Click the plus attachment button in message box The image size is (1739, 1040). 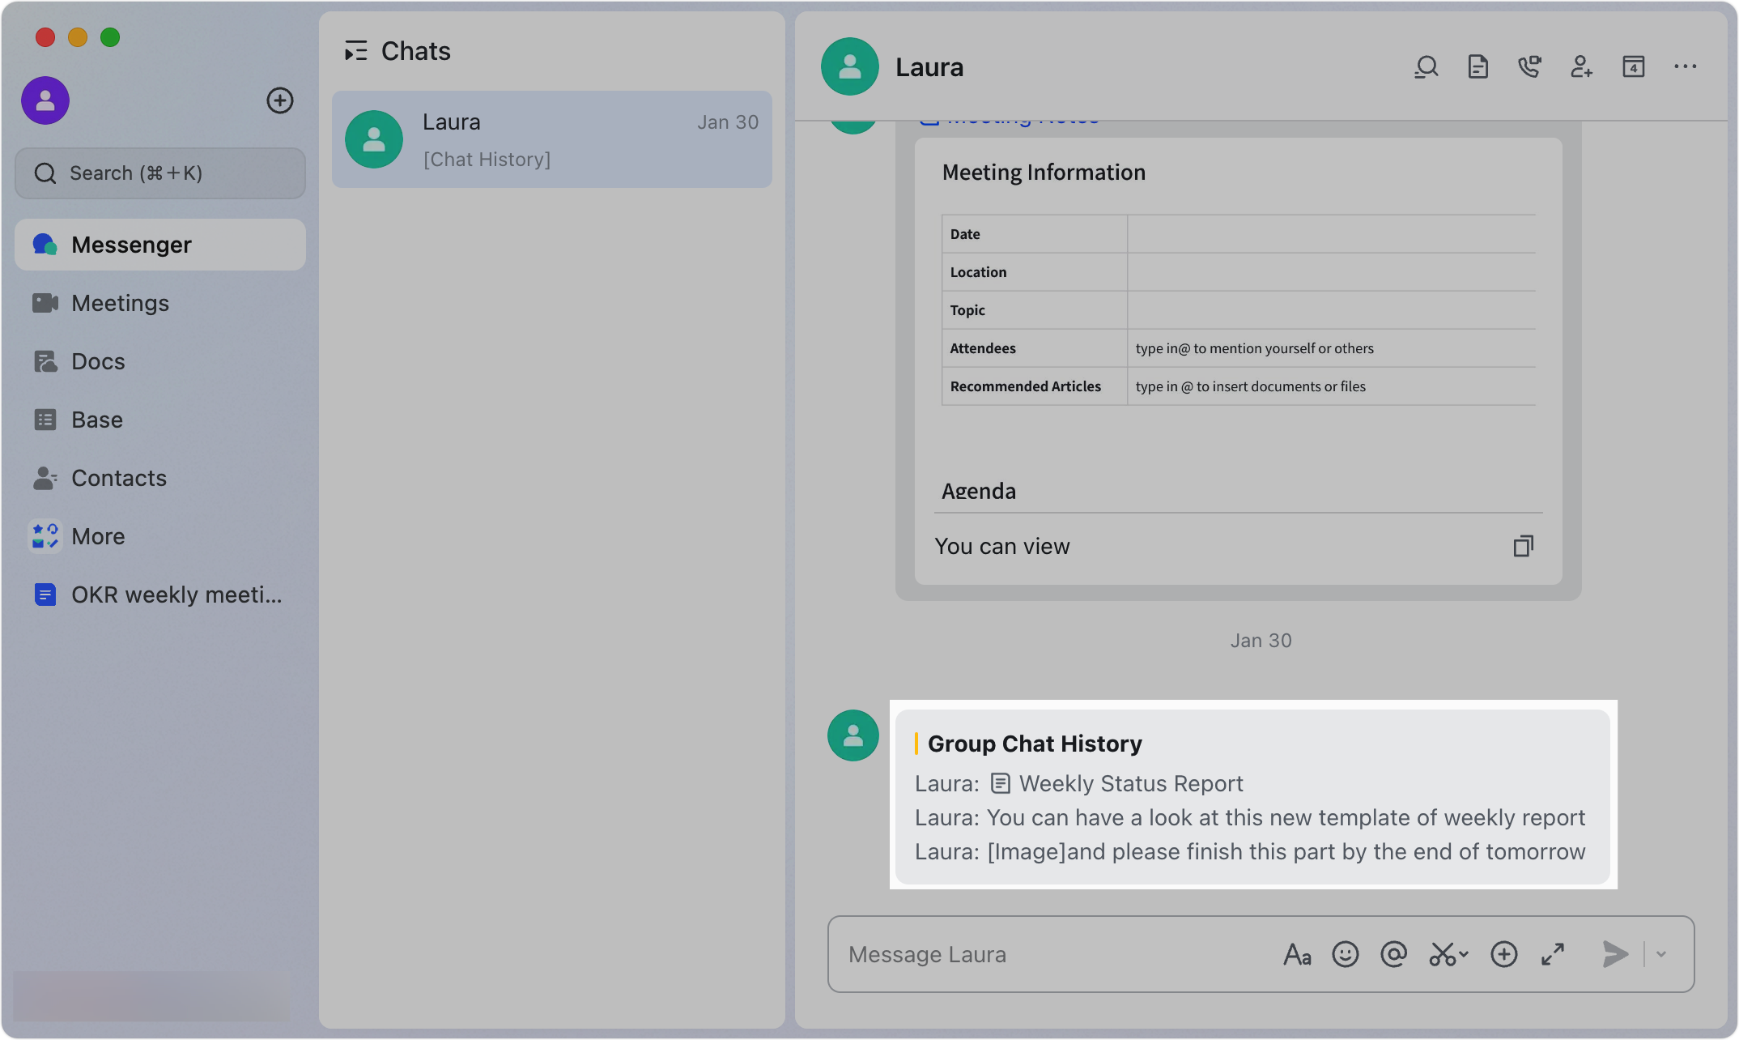tap(1504, 954)
